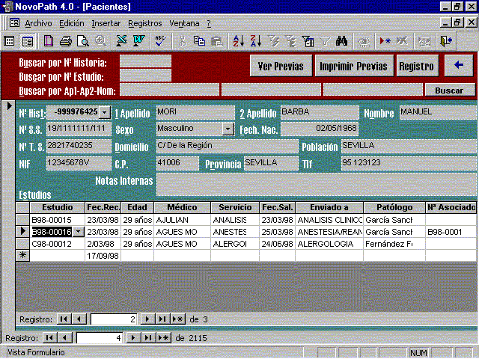Click the Buscar por Nº Historia field
The width and height of the screenshot is (479, 359).
tap(145, 63)
